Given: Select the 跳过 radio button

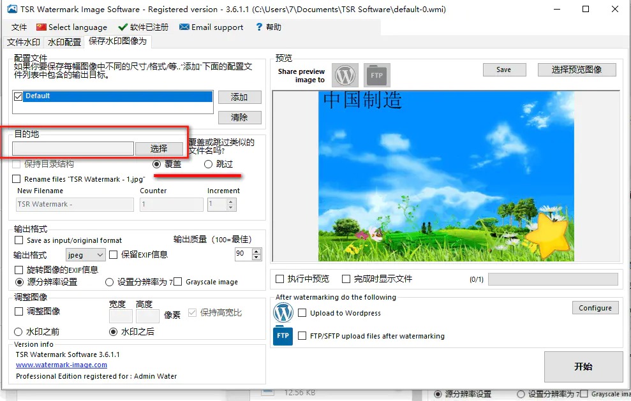Looking at the screenshot, I should point(208,164).
